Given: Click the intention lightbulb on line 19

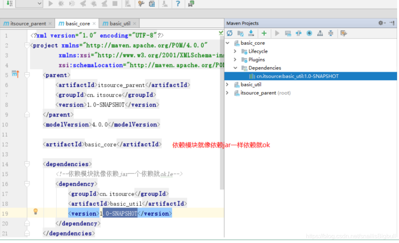Looking at the screenshot, I should (x=35, y=212).
